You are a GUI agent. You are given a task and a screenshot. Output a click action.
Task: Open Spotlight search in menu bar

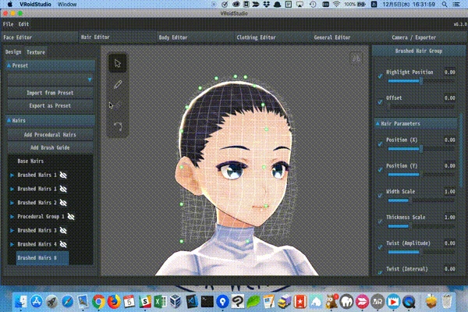(x=445, y=4)
